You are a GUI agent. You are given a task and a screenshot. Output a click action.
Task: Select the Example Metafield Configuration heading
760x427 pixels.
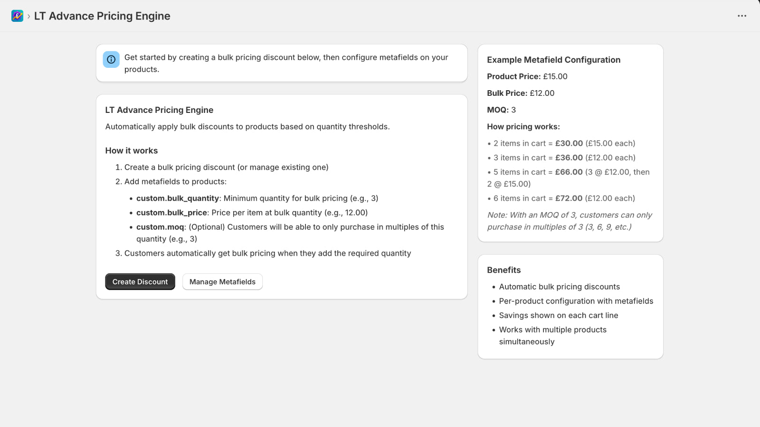pyautogui.click(x=553, y=60)
